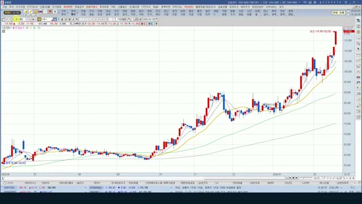Toggle the highlighted blue chart-type button
Image resolution: width=362 pixels, height=204 pixels.
click(55, 19)
